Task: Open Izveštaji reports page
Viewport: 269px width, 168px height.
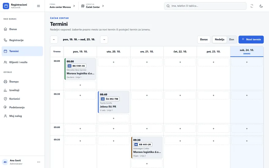Action: pos(22,90)
